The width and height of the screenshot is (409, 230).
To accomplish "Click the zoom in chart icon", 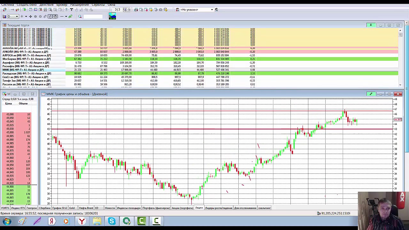I will pyautogui.click(x=35, y=16).
